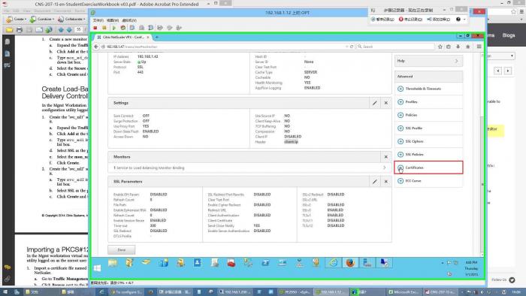Open Firefox in the remote taskbar
Screen dimensions: 526x296
pyautogui.click(x=350, y=263)
